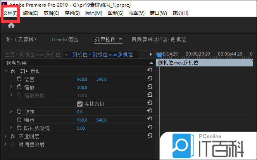Uncheck the 等比缩放 checkbox
Image resolution: width=257 pixels, height=160 pixels.
[80, 104]
